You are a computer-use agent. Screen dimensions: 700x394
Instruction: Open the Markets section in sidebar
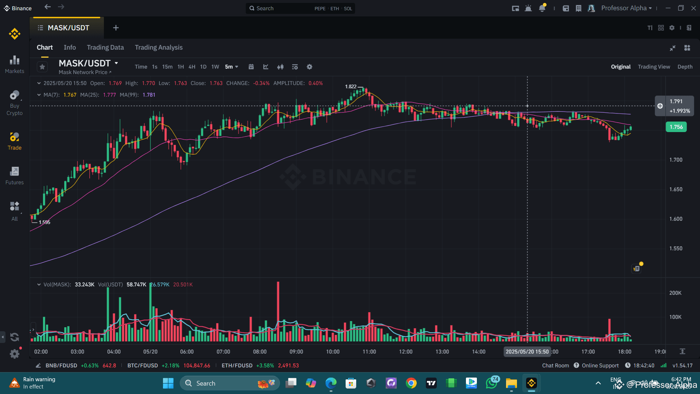point(15,65)
